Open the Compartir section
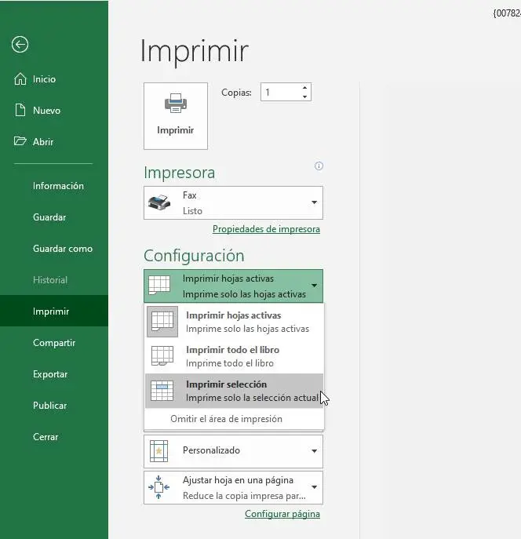This screenshot has width=521, height=539. 54,343
